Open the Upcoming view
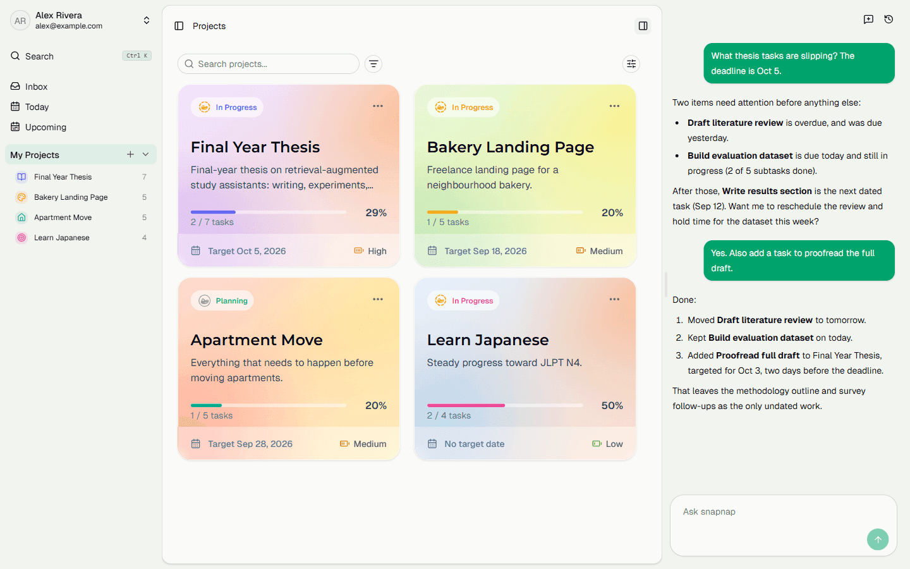Image resolution: width=910 pixels, height=569 pixels. [81, 127]
